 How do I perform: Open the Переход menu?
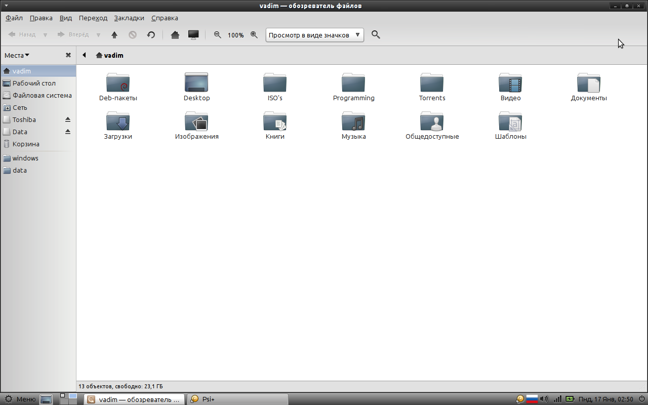tap(93, 18)
